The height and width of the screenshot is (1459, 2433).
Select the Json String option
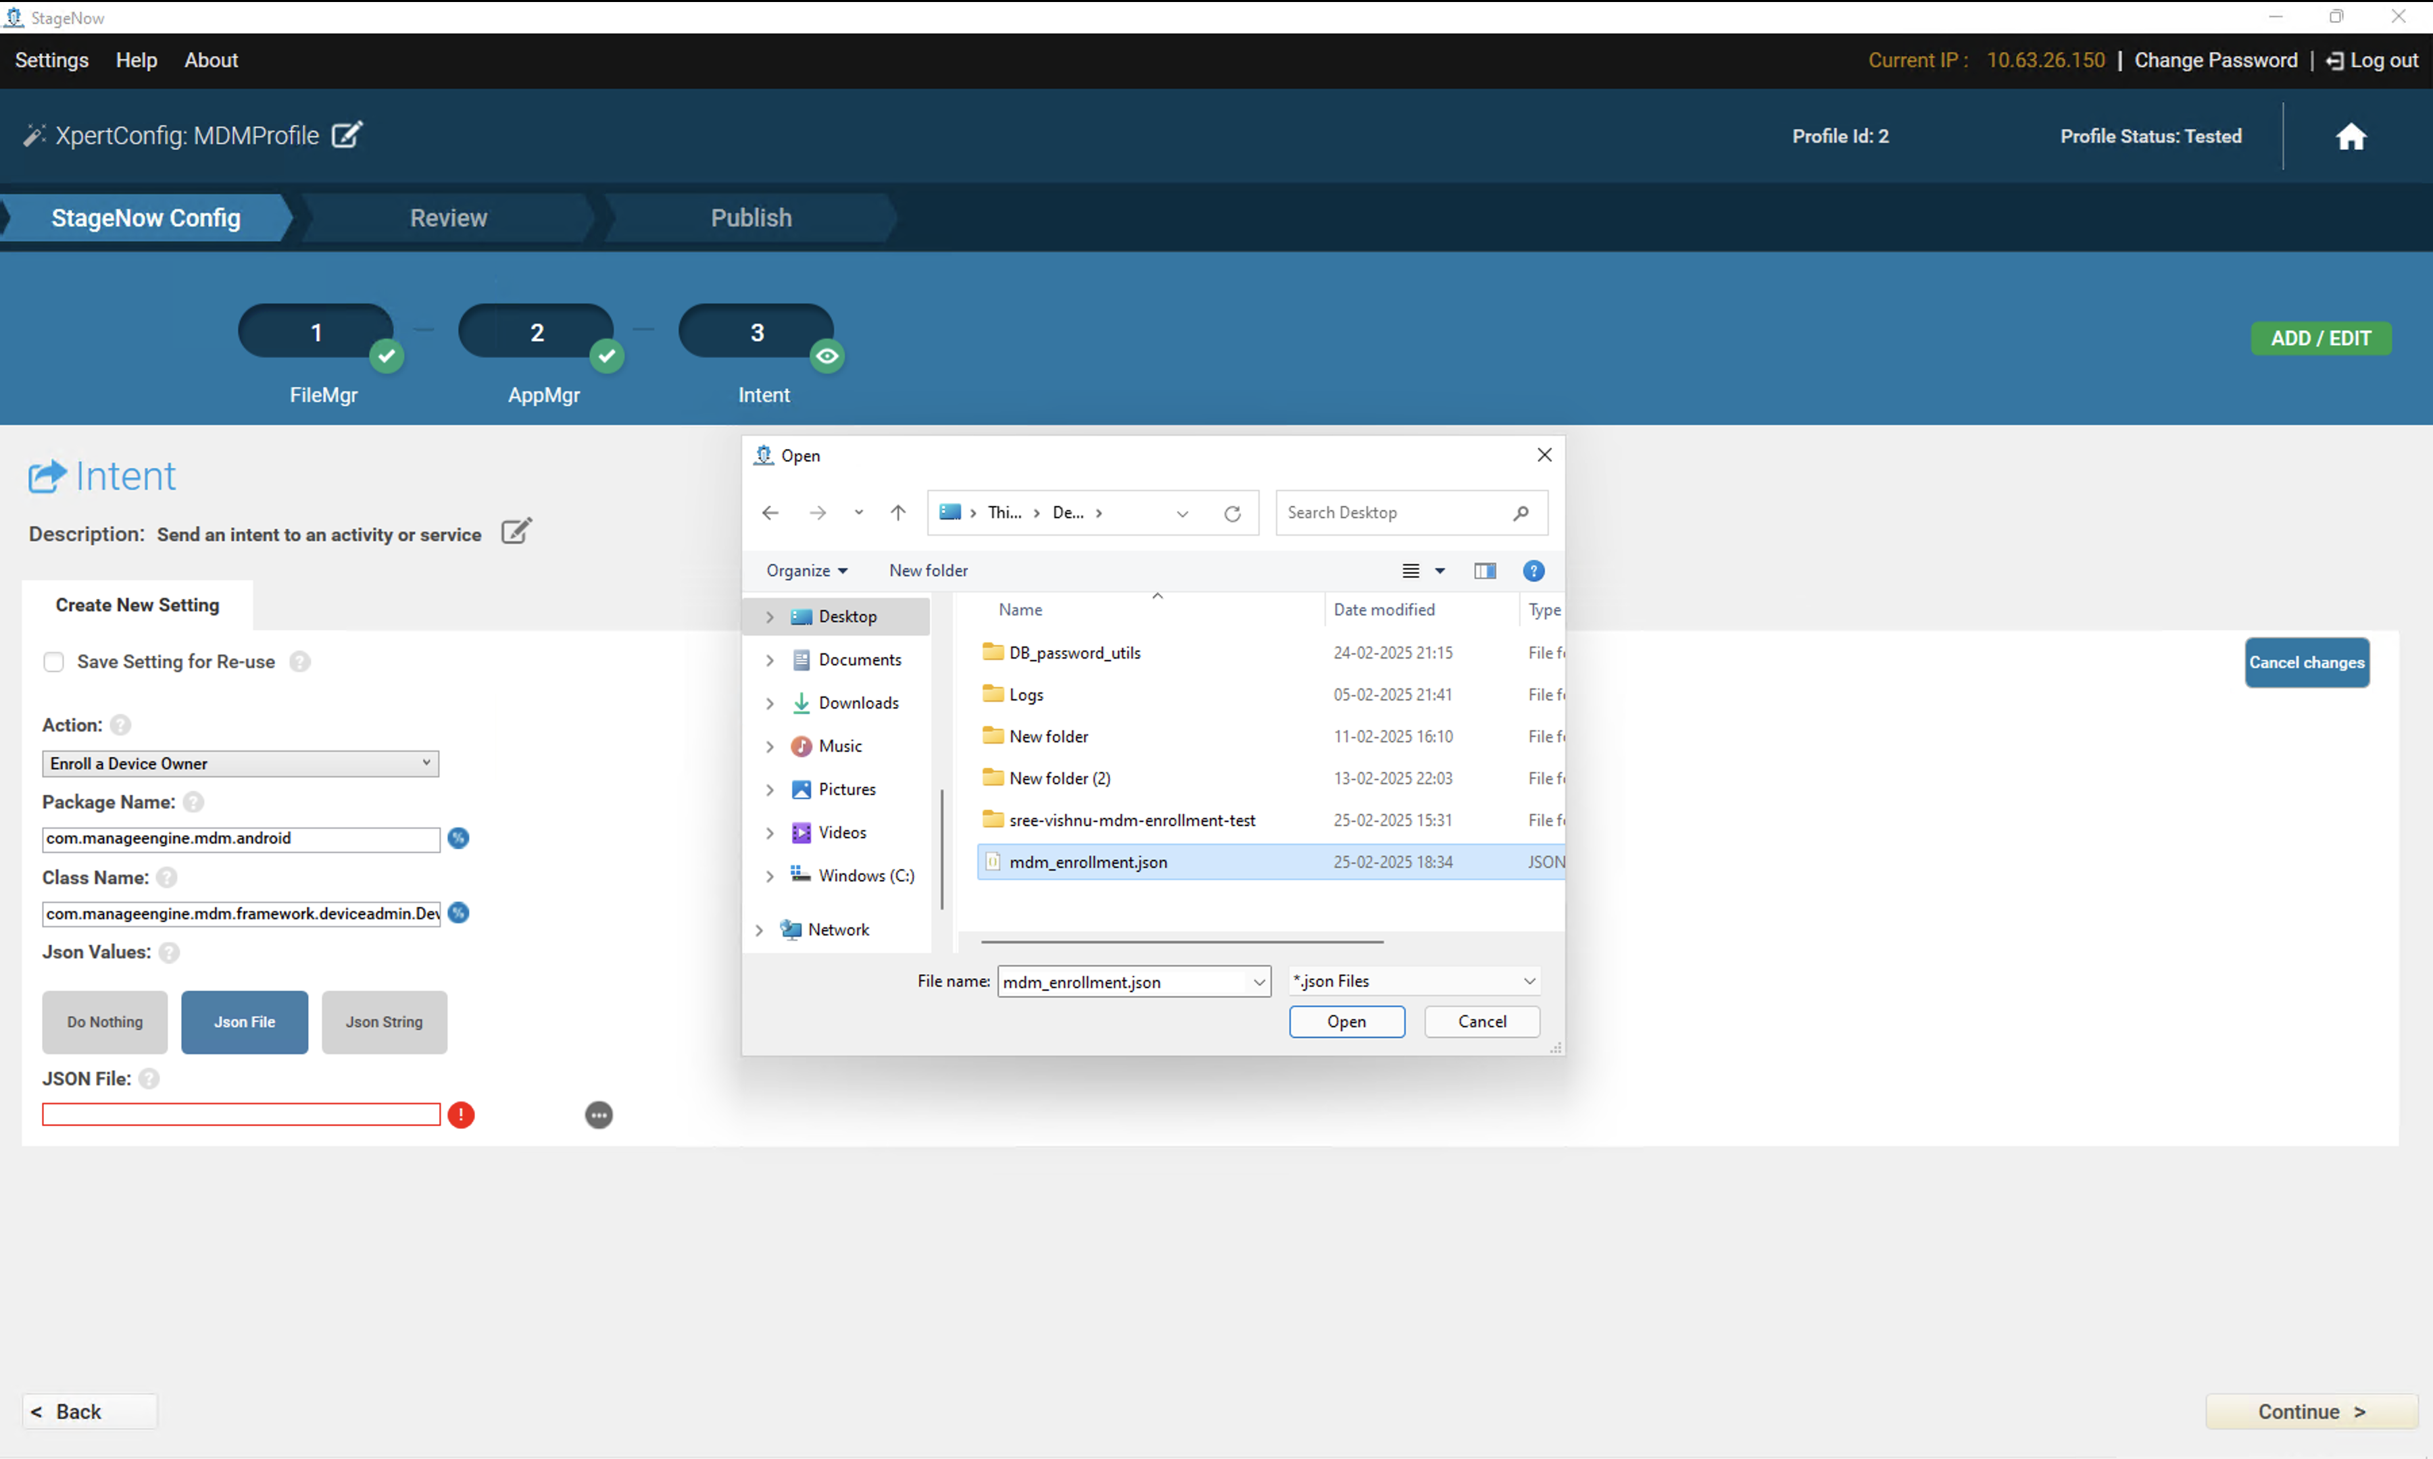click(385, 1023)
